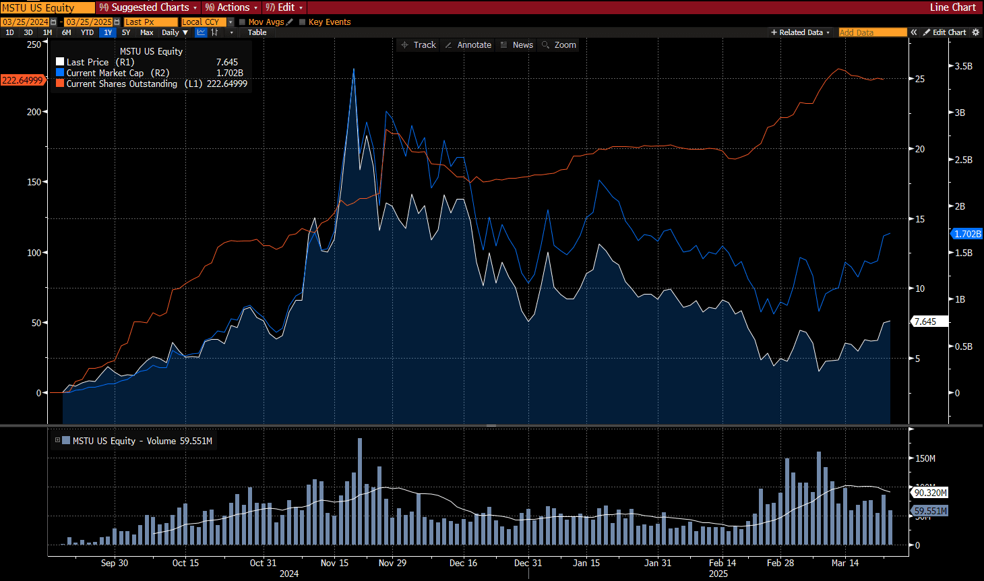Click the Line Chart title text
Viewport: 984px width, 581px height.
pyautogui.click(x=952, y=7)
